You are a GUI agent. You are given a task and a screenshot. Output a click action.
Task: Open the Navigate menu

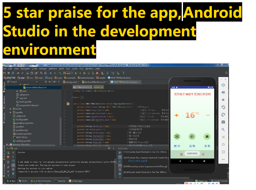tap(25, 69)
